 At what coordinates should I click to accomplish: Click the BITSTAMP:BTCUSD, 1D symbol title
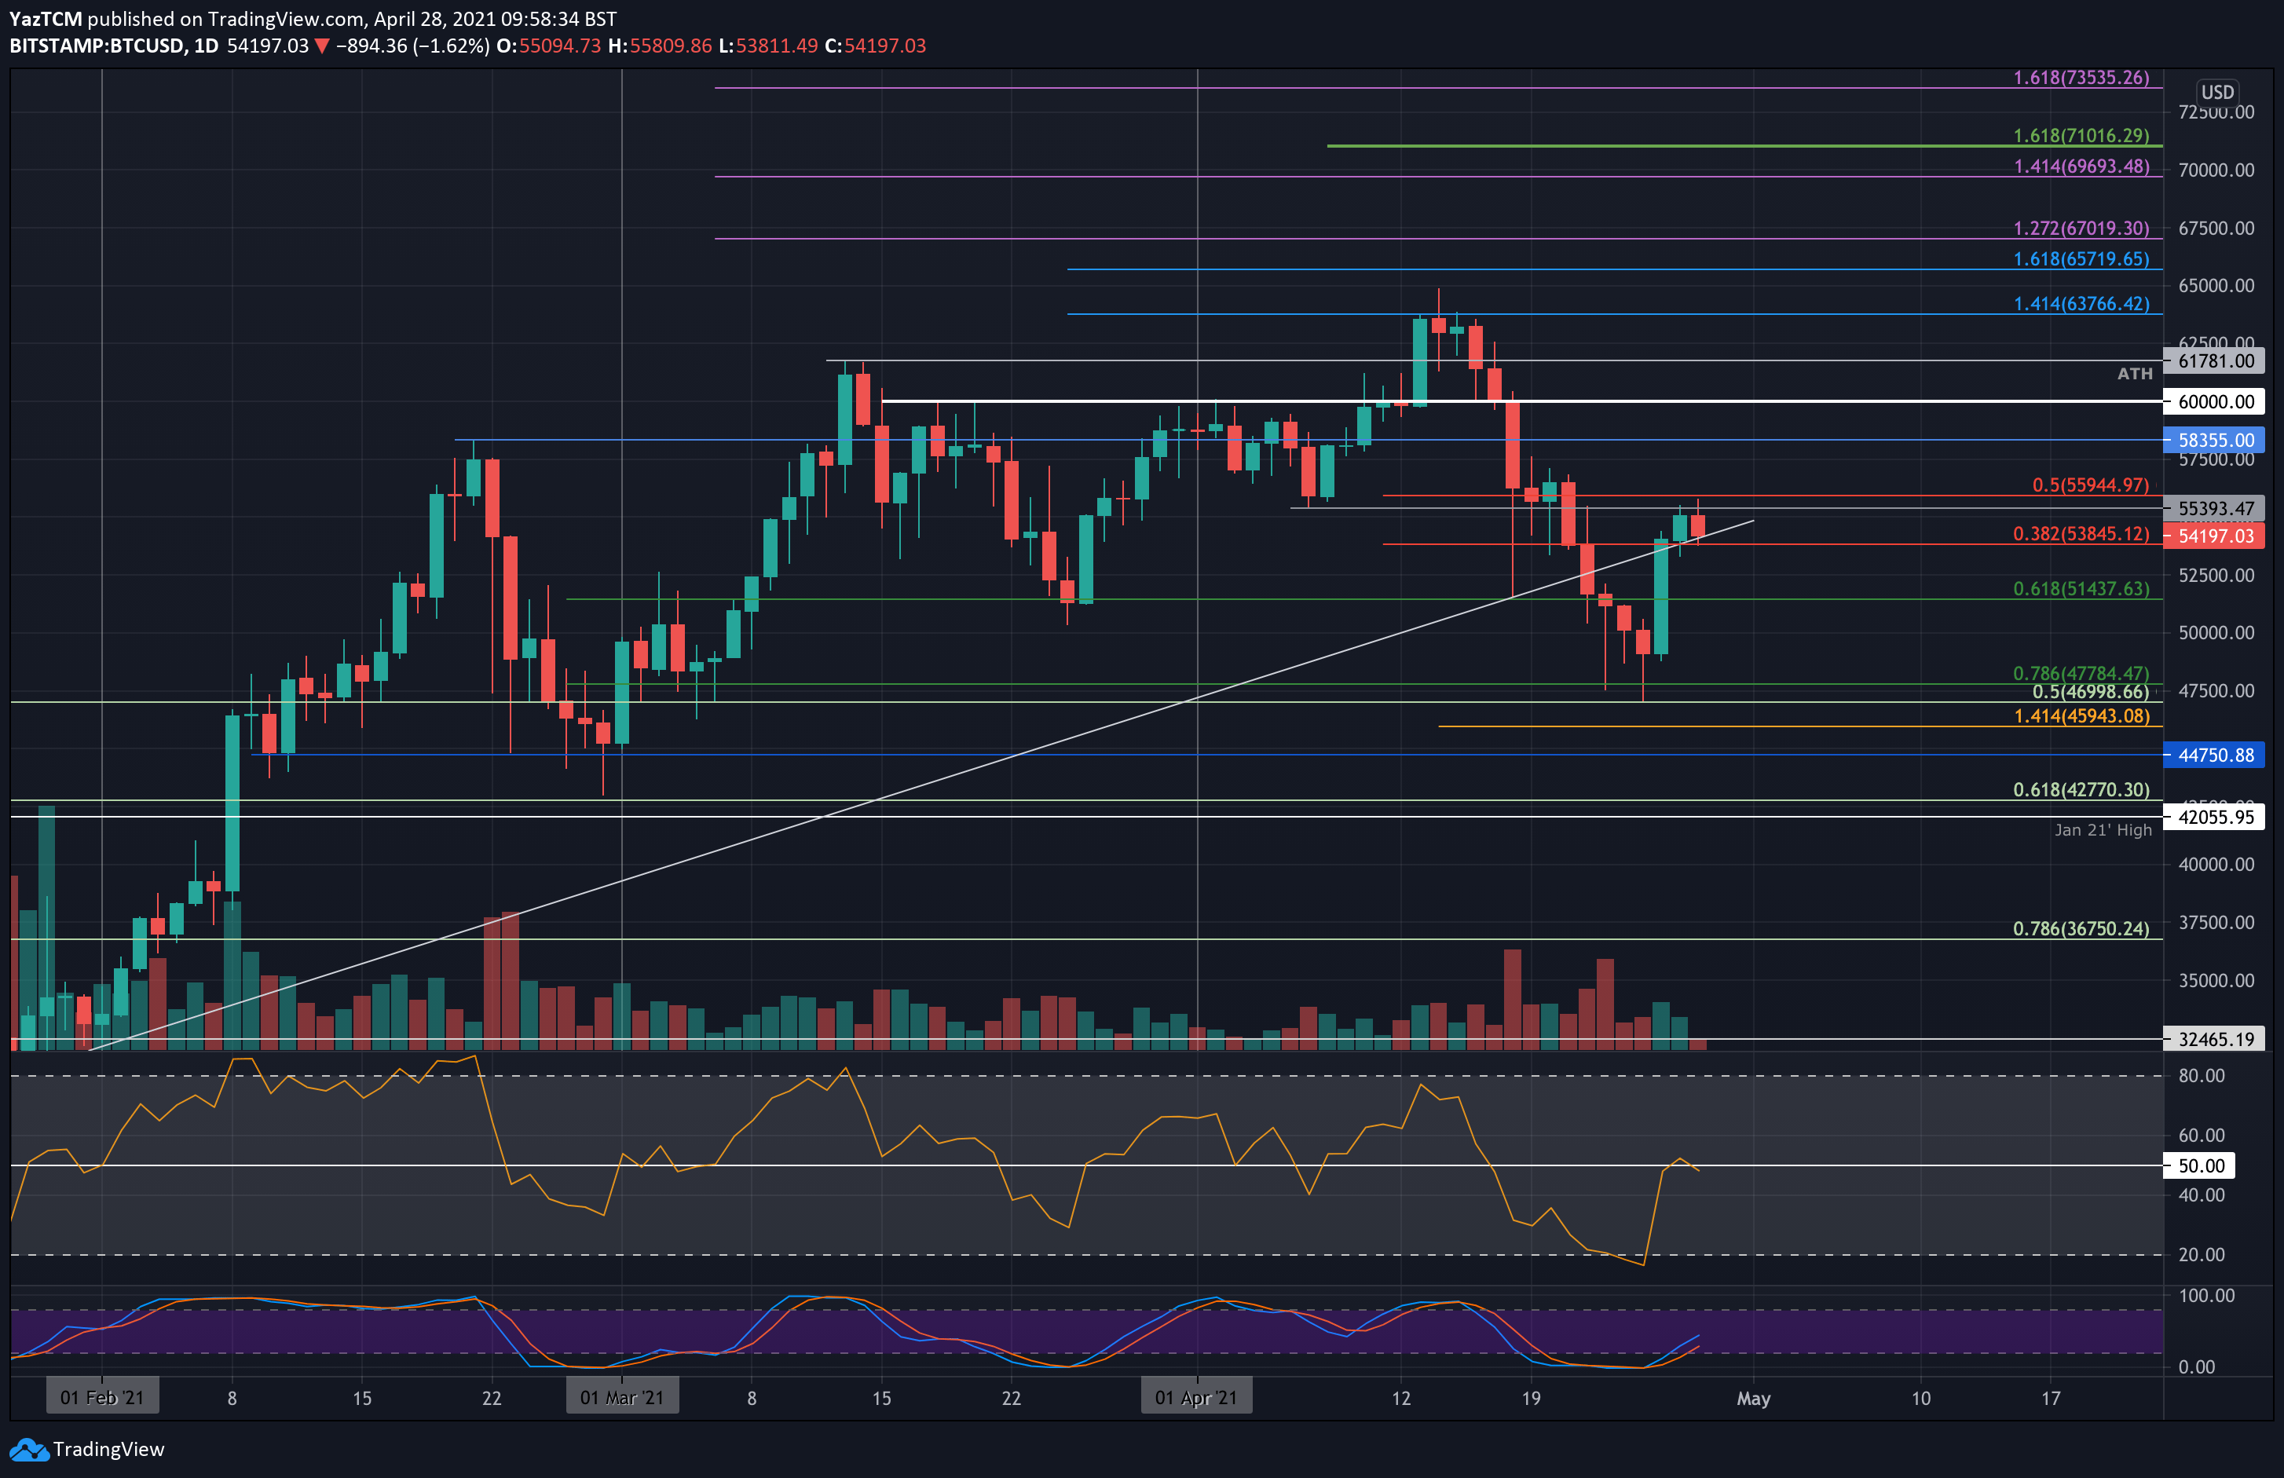pyautogui.click(x=114, y=46)
